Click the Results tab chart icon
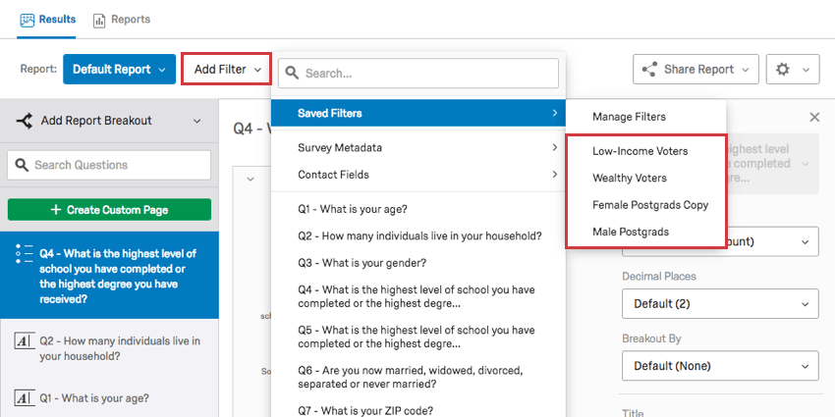The image size is (835, 417). click(27, 20)
